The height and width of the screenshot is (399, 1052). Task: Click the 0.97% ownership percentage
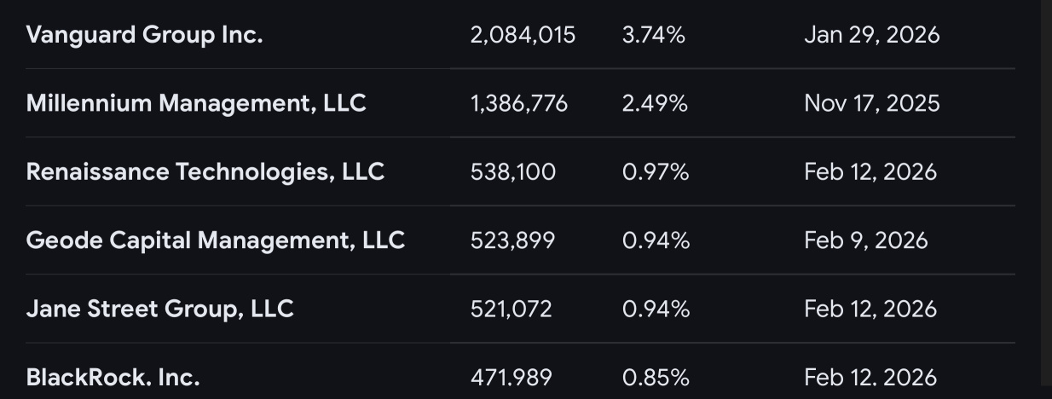(x=656, y=172)
